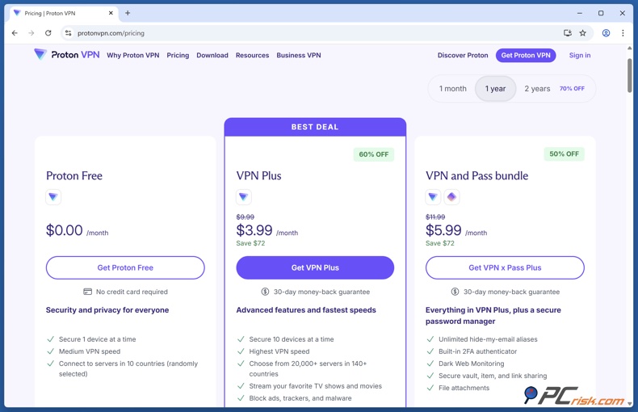Select the 1 month billing option

tap(452, 88)
